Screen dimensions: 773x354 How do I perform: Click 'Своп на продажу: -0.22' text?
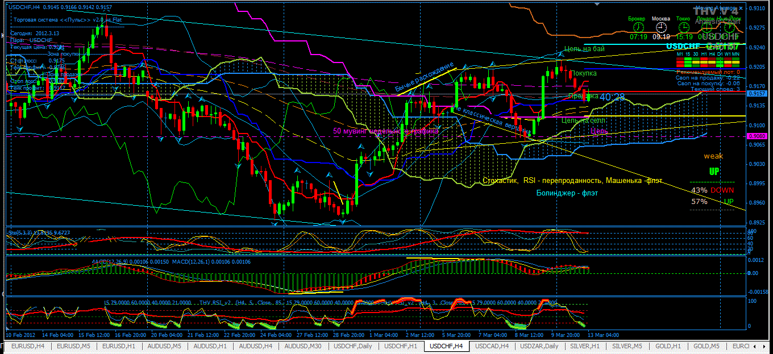coord(708,78)
